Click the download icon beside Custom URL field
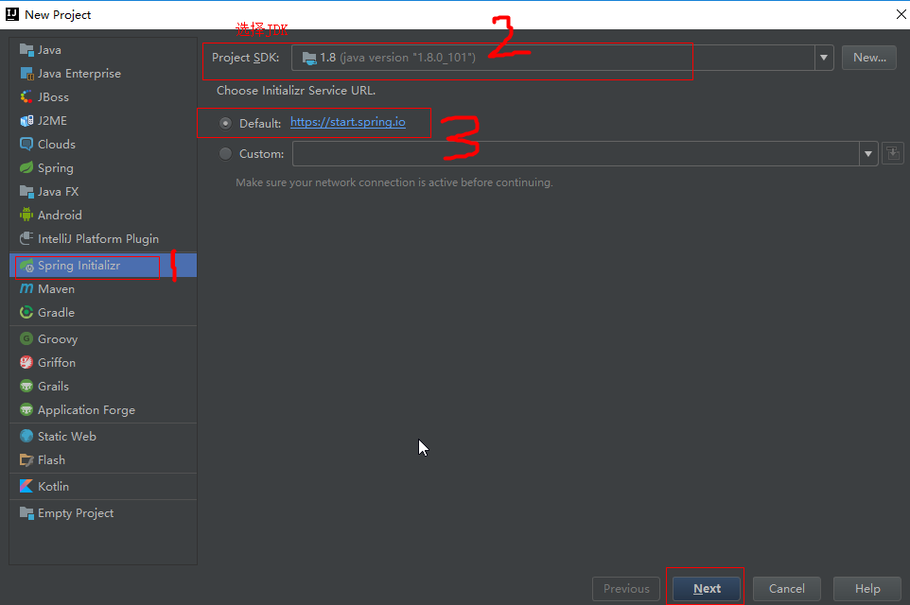This screenshot has width=910, height=605. tap(893, 154)
